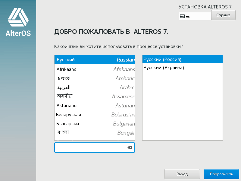Select the Amharic language row
Image resolution: width=241 pixels, height=181 pixels.
point(95,78)
